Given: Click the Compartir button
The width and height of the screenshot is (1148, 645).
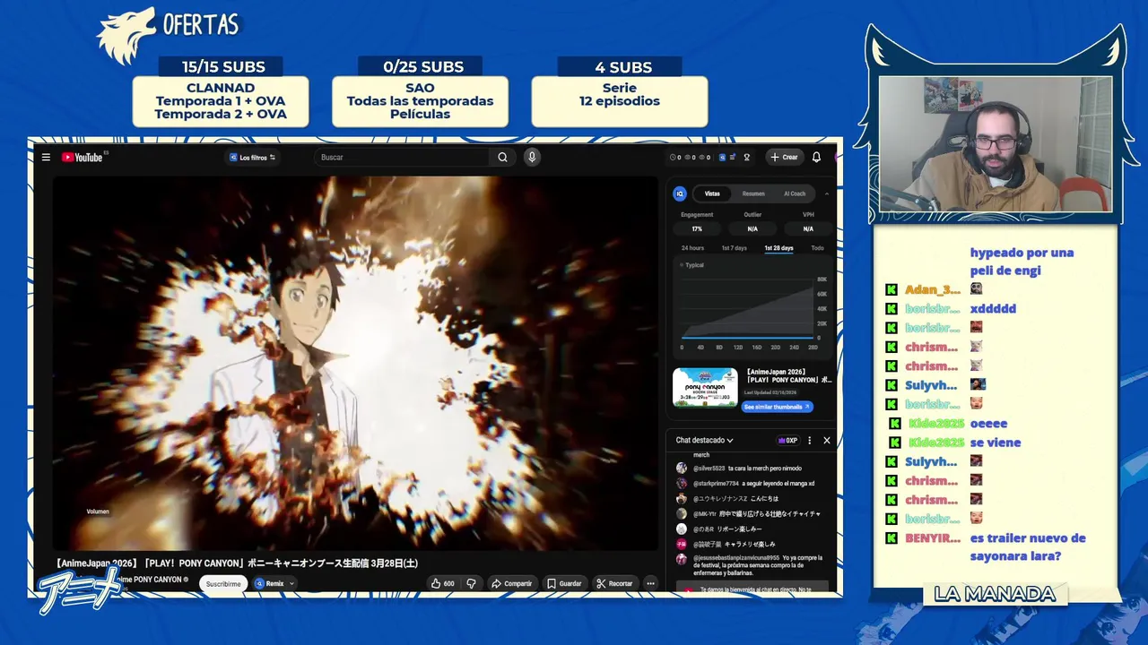Looking at the screenshot, I should pyautogui.click(x=511, y=583).
